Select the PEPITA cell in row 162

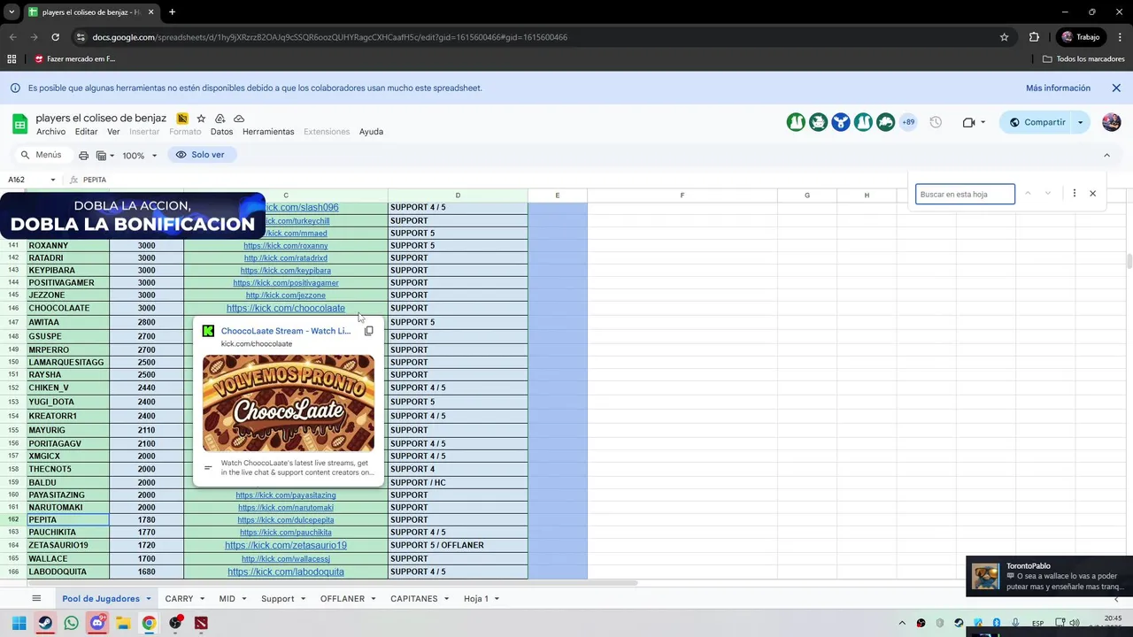[68, 520]
